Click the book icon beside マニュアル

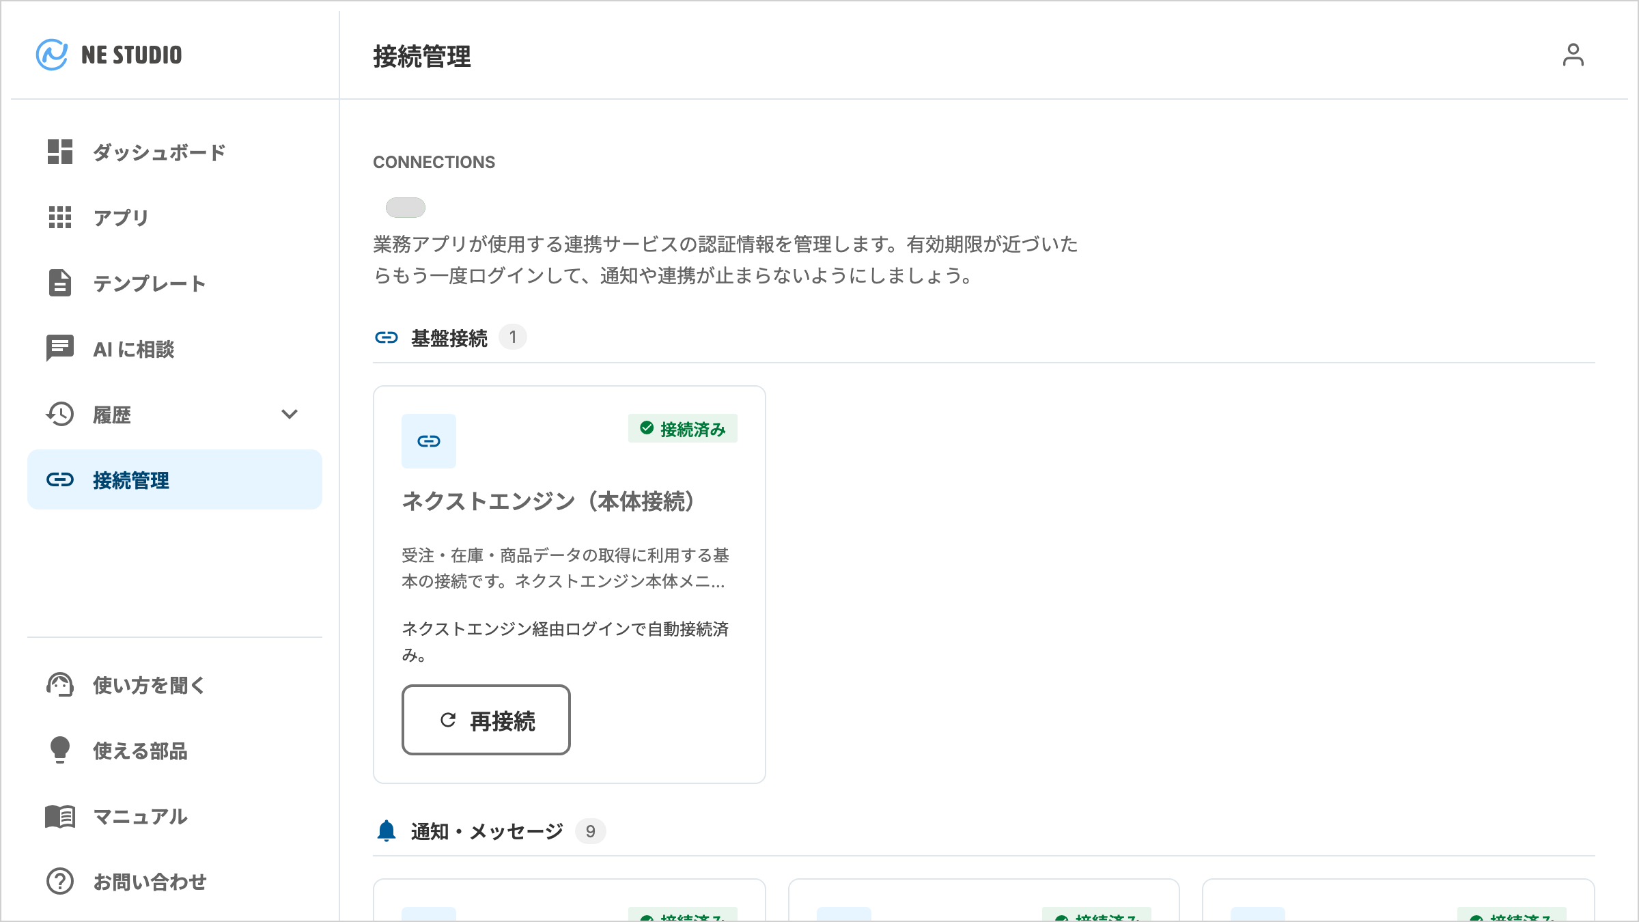coord(60,815)
